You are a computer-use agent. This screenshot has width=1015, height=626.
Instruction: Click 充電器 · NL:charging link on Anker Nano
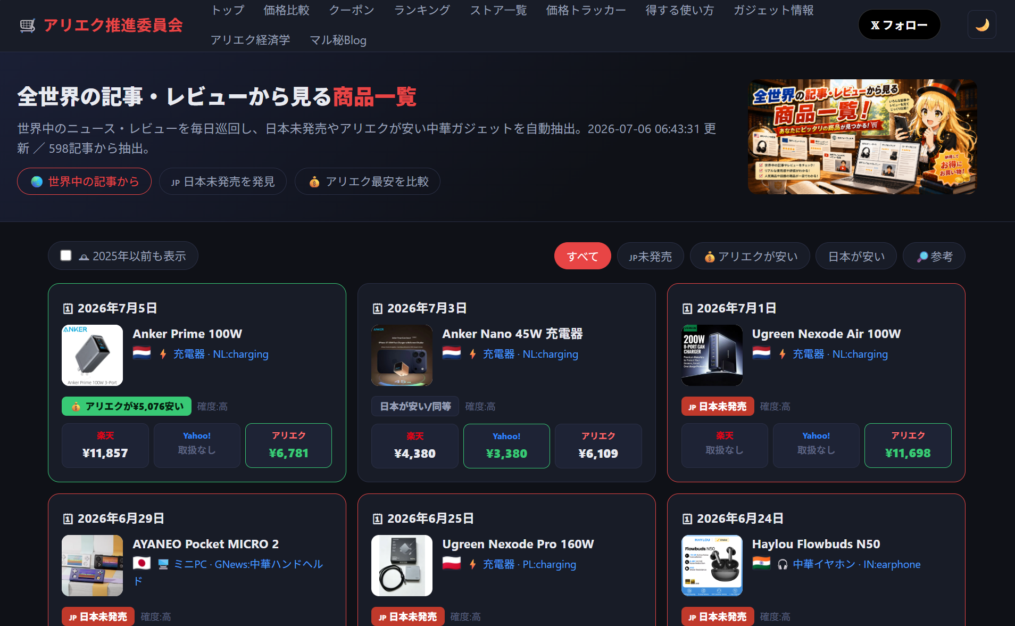[530, 354]
